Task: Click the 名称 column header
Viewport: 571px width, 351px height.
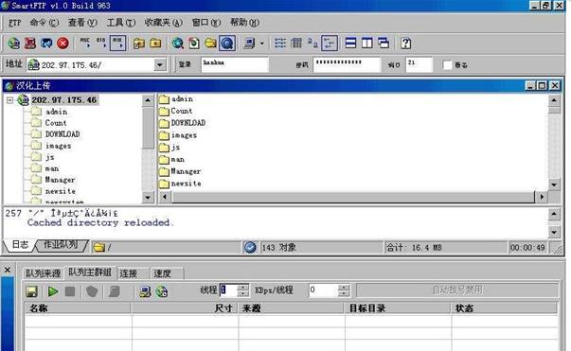Action: point(78,308)
